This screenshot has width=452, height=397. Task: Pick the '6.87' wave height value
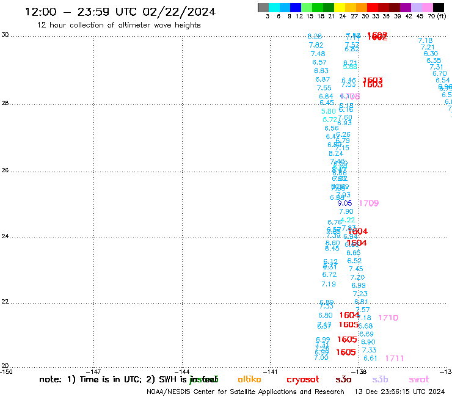(x=323, y=79)
